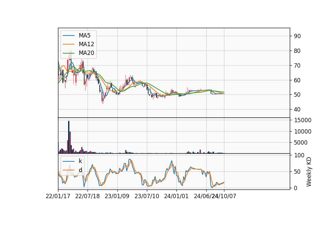The width and height of the screenshot is (322, 231).
Task: Click volume axis value 15000
Action: tap(303, 120)
